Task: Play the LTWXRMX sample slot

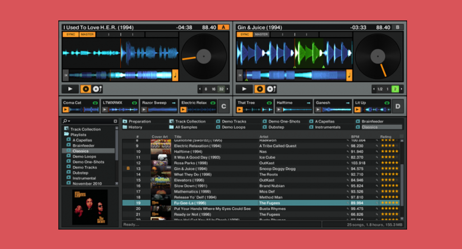Action: [x=105, y=109]
